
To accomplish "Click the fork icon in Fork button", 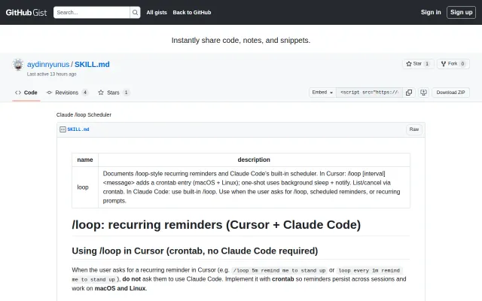I will click(444, 64).
